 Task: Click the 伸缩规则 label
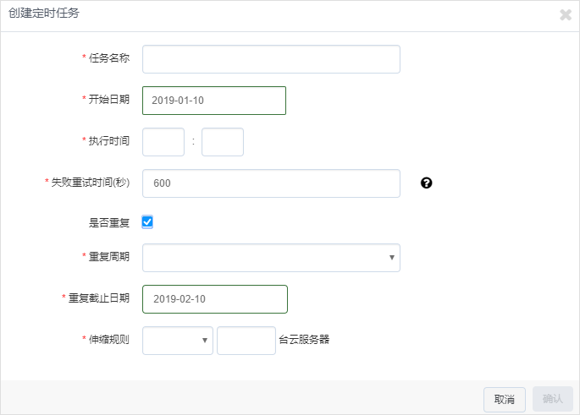click(109, 339)
